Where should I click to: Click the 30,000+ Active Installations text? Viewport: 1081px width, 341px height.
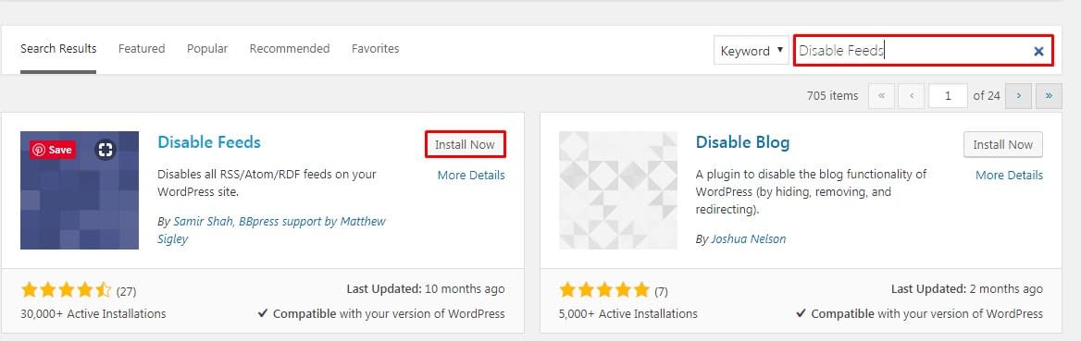coord(93,313)
